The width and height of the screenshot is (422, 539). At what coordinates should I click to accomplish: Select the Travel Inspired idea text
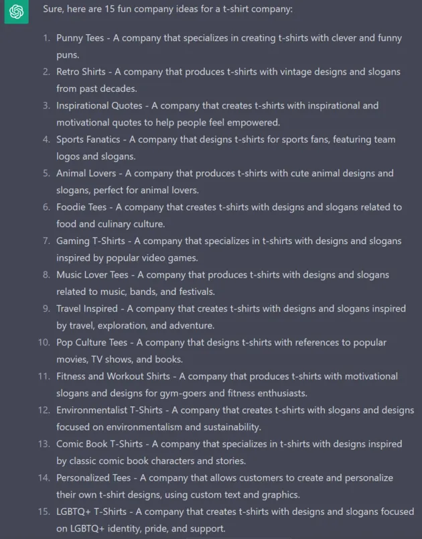pos(231,317)
